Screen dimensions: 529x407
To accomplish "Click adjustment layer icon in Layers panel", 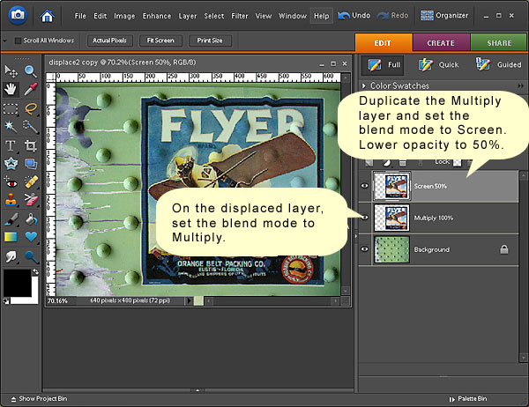I will tap(387, 163).
